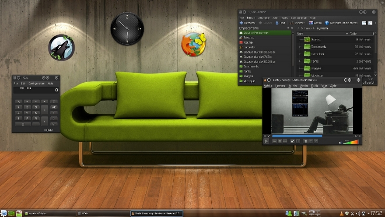Click the Images folder icon in file list
Viewport: 385px width, 217px height.
307,68
